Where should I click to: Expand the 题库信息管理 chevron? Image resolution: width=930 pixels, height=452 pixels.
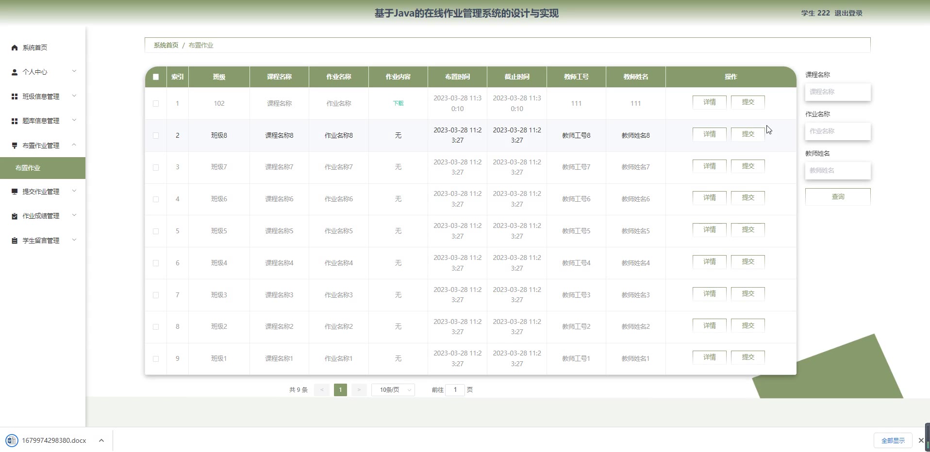[x=74, y=120]
